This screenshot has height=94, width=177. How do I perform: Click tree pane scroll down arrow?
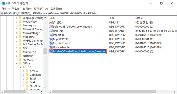[45, 88]
